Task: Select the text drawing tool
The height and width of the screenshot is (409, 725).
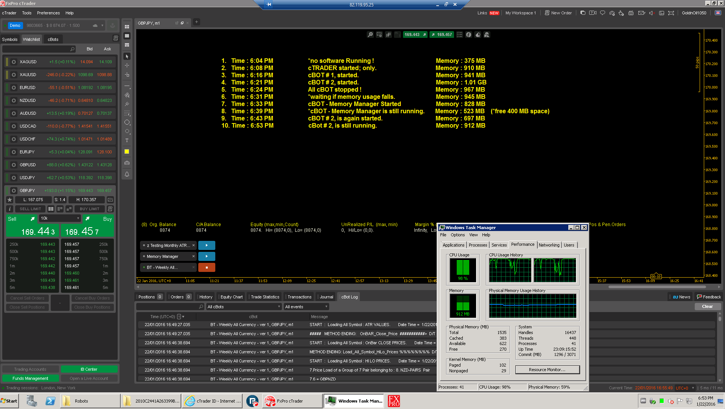Action: (x=127, y=140)
